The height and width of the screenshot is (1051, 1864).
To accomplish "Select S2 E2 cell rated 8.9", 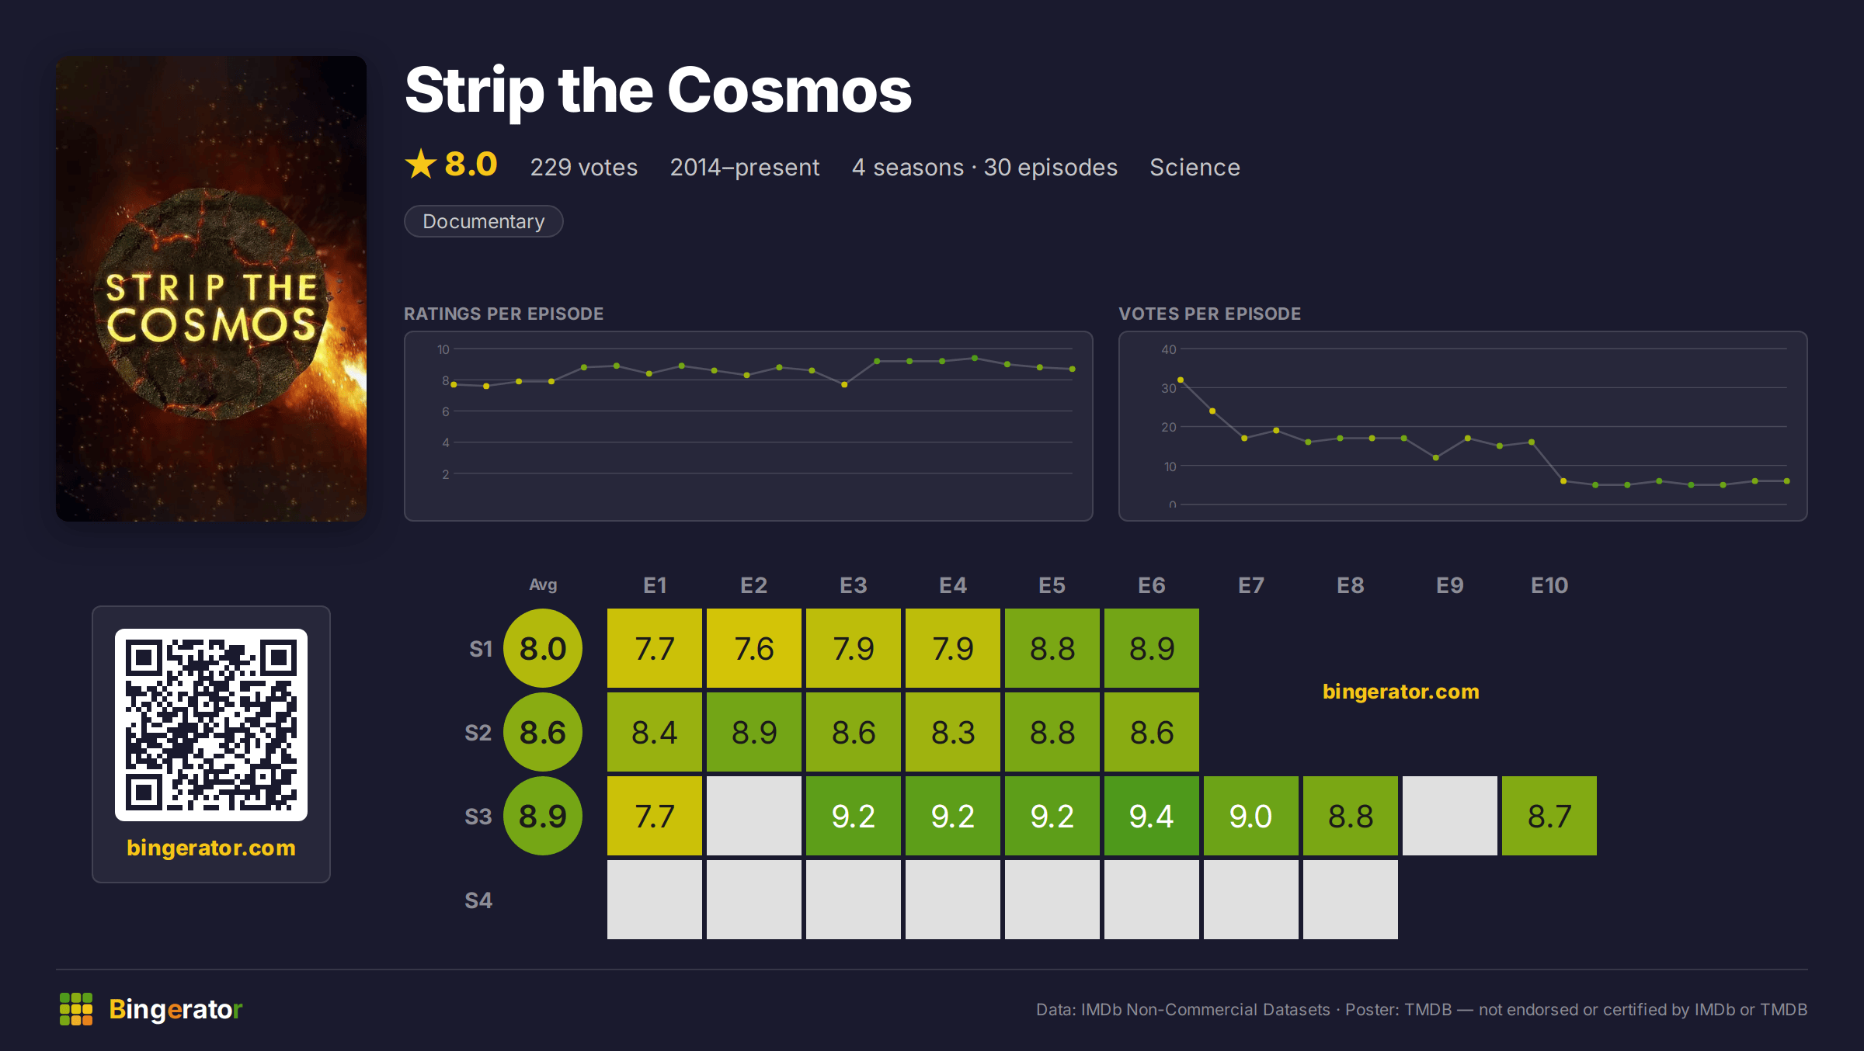I will tap(754, 732).
